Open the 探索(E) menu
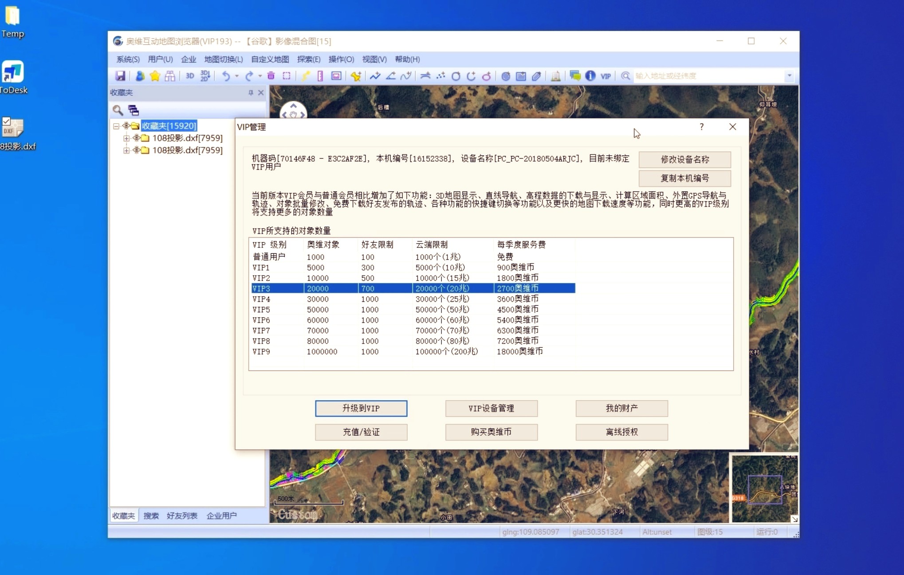904x575 pixels. coord(309,59)
